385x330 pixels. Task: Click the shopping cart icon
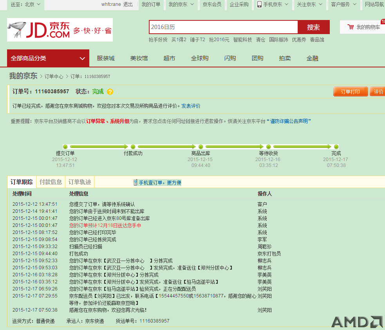point(351,27)
